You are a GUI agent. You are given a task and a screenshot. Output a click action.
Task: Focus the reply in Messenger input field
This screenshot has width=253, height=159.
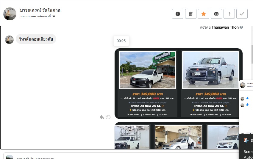click(x=121, y=157)
